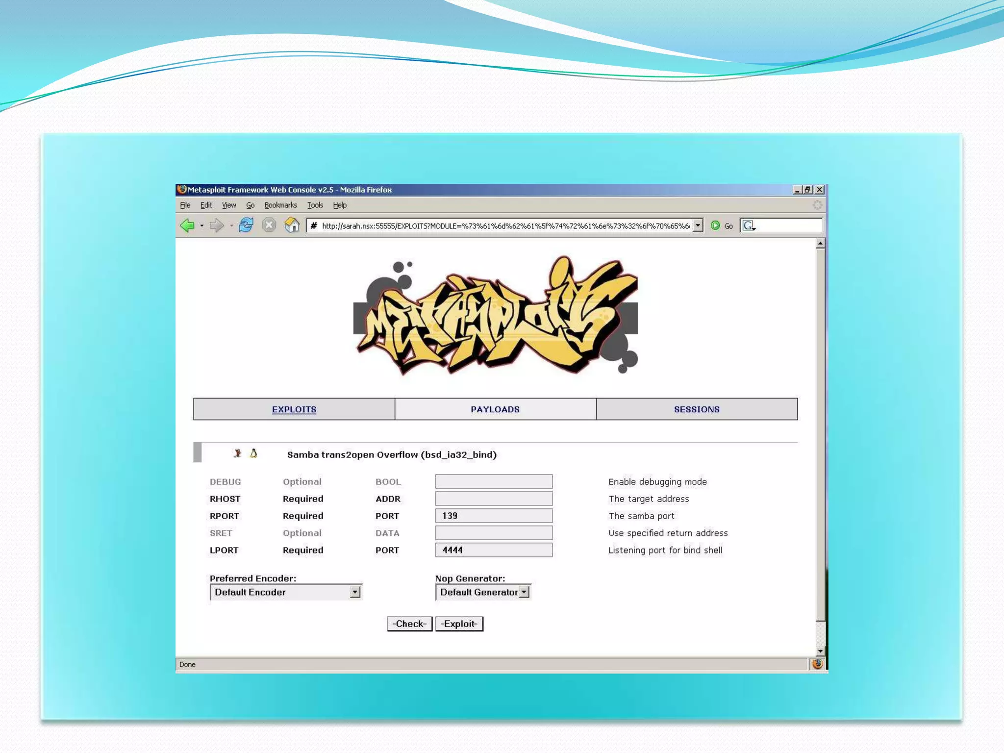Open the Bookmarks menu
The height and width of the screenshot is (753, 1004).
click(280, 205)
